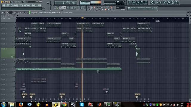Image resolution: width=191 pixels, height=107 pixels.
Task: Pause playback with the pause button
Action: [60, 7]
